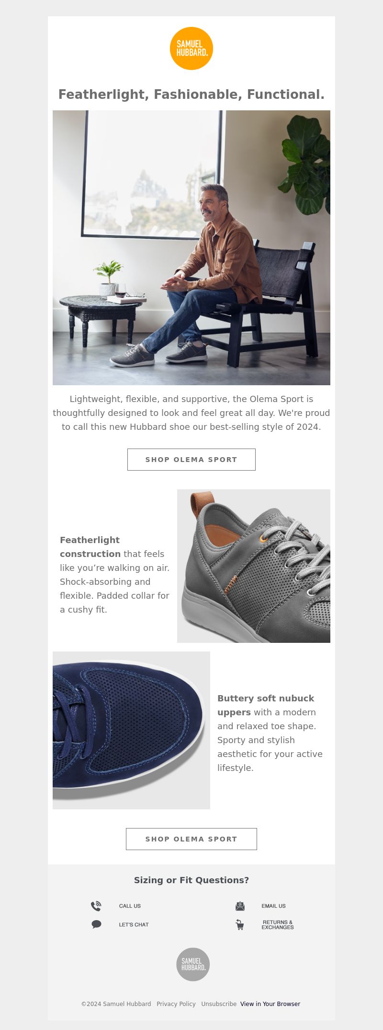The width and height of the screenshot is (383, 1030).
Task: Click the cart Returns & Exchanges icon
Action: (x=240, y=924)
